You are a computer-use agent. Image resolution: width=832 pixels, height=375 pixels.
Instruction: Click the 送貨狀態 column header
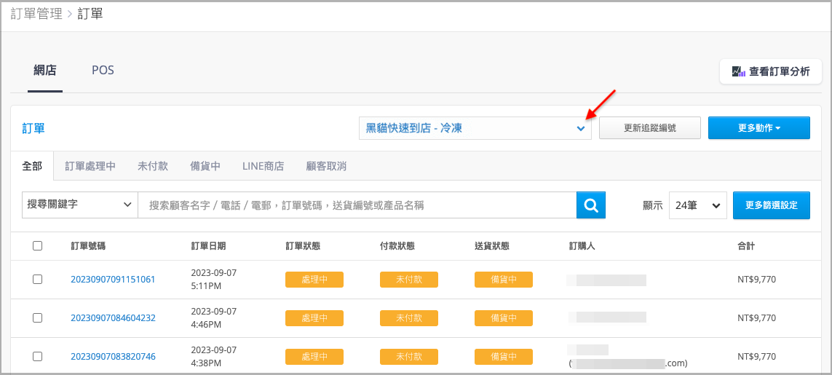[x=492, y=246]
